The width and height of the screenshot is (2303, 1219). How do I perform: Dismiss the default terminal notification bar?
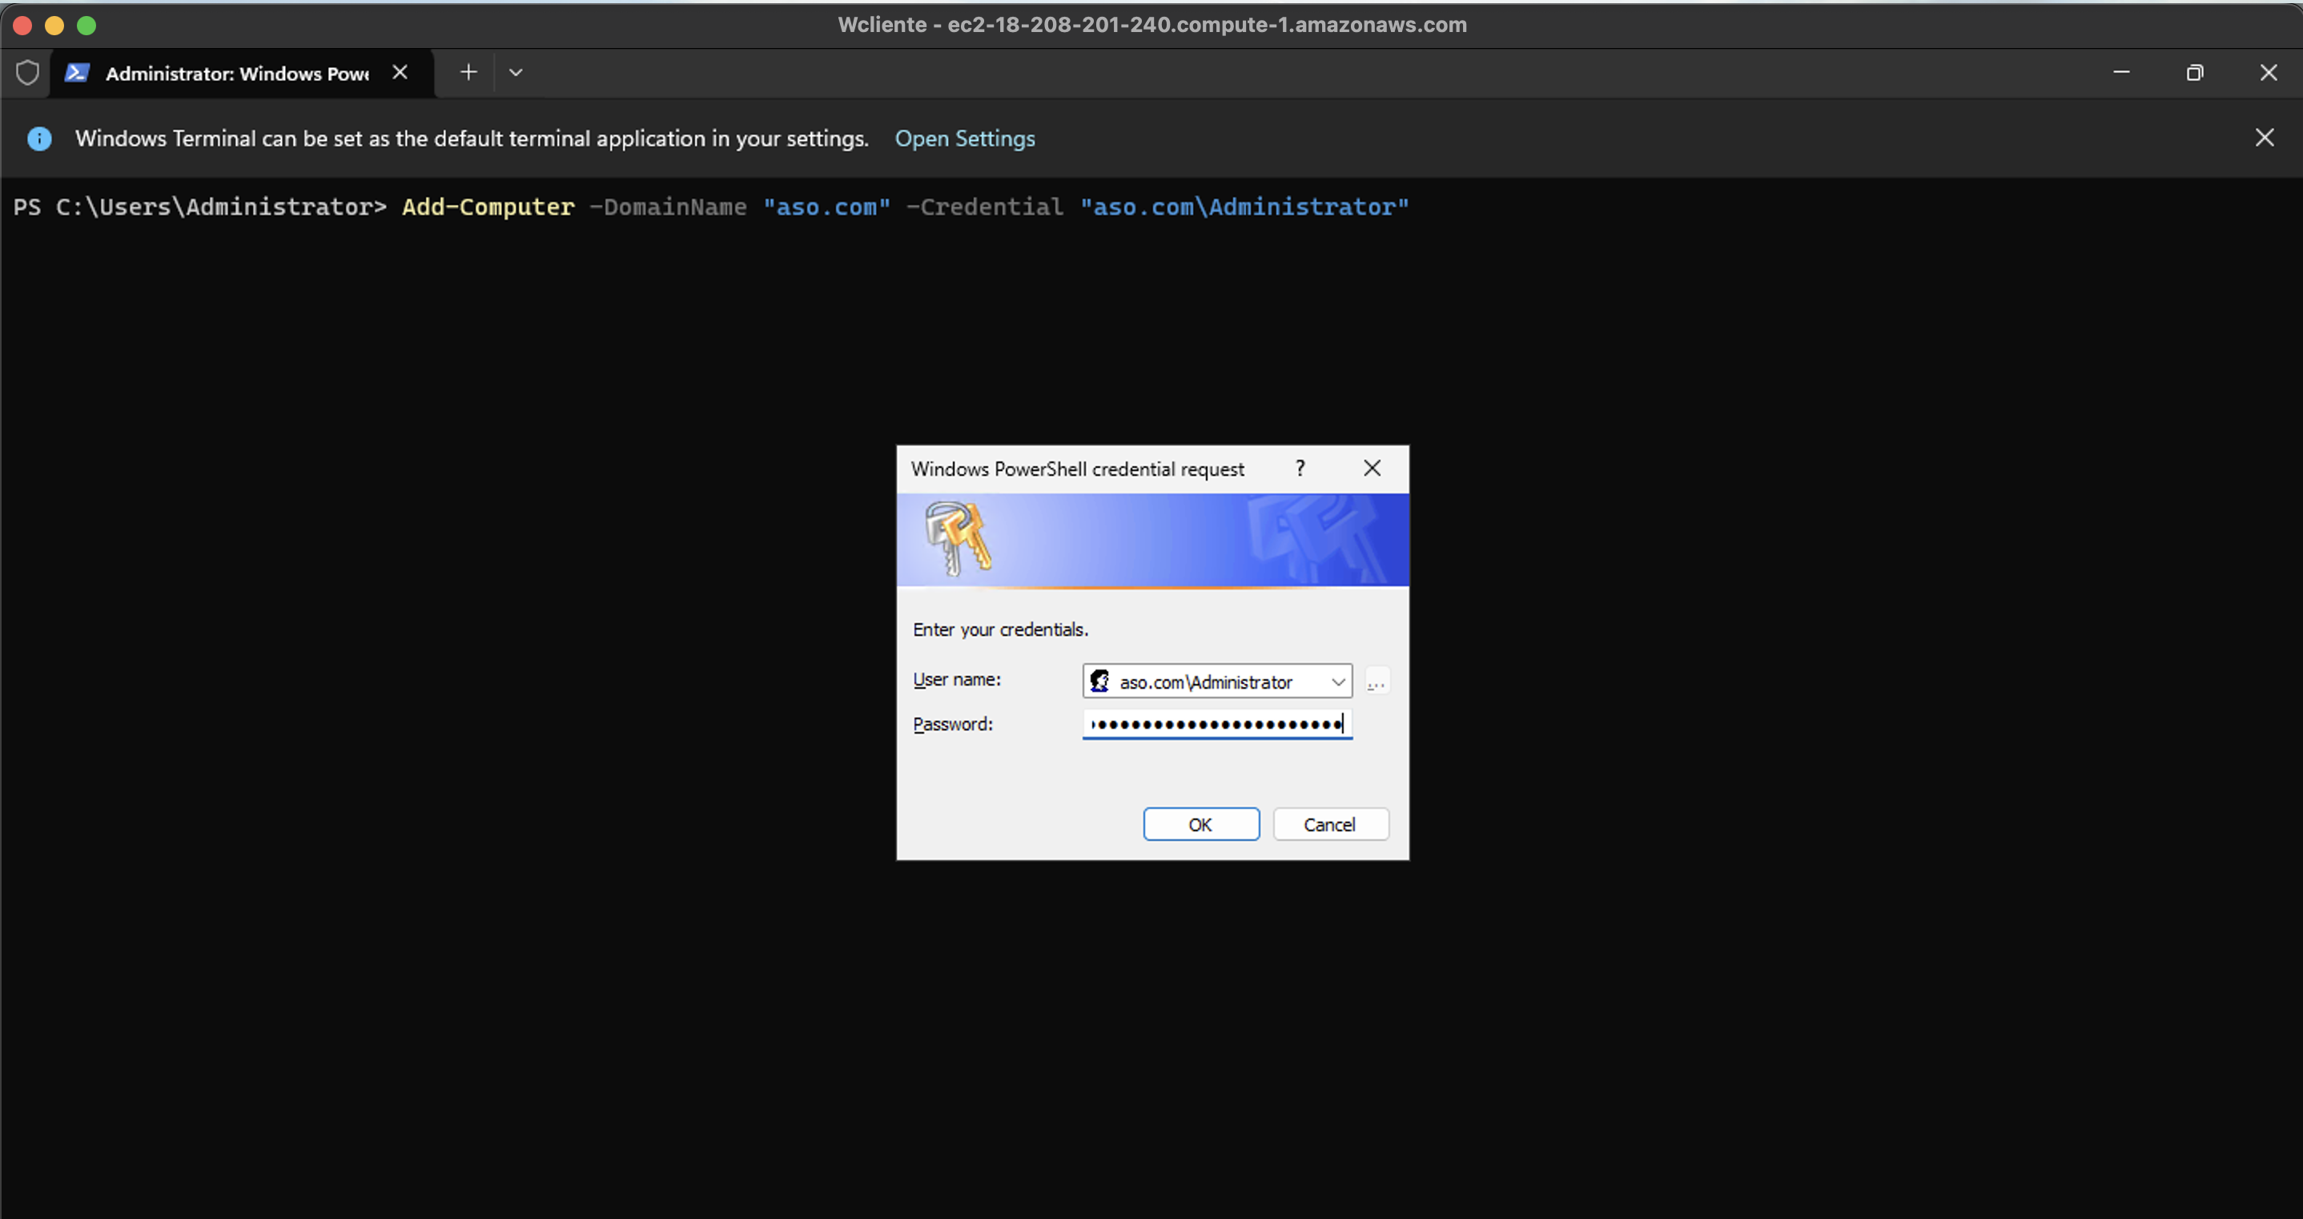(x=2264, y=138)
